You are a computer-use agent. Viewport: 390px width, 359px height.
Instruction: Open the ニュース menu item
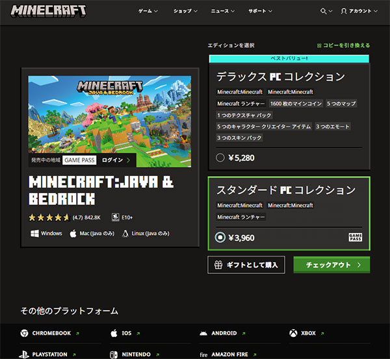(x=223, y=11)
